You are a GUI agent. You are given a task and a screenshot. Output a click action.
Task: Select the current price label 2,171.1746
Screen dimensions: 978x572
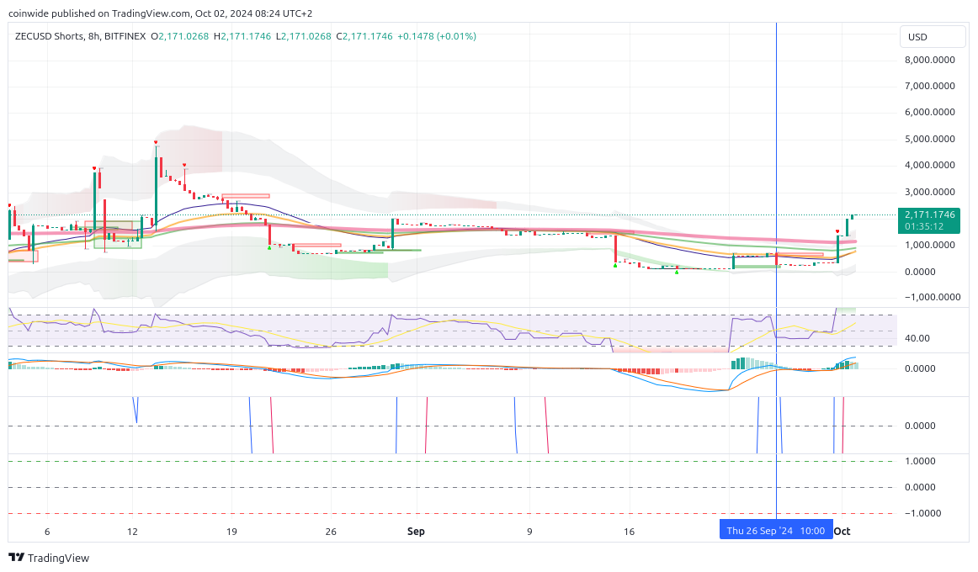pos(929,214)
